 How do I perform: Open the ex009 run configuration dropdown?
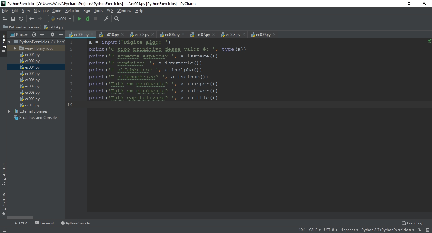tap(61, 19)
